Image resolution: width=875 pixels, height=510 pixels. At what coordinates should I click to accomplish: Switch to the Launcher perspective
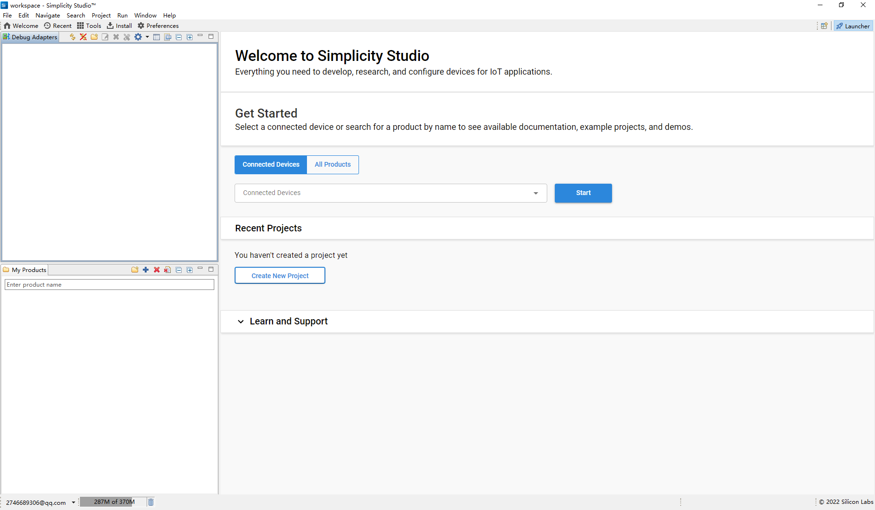[853, 26]
